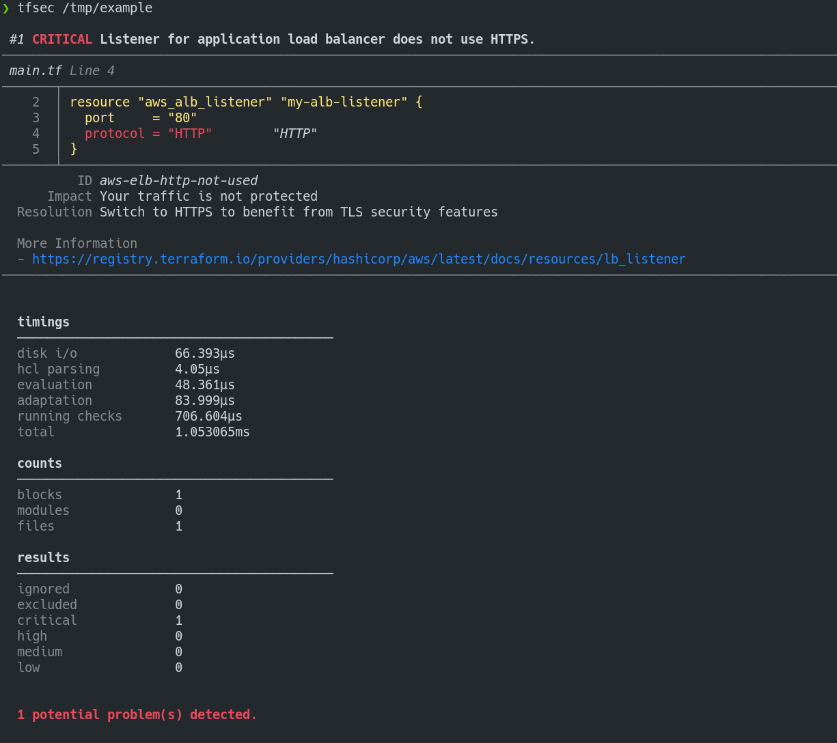
Task: Click the Line 4 location indicator
Action: (92, 70)
